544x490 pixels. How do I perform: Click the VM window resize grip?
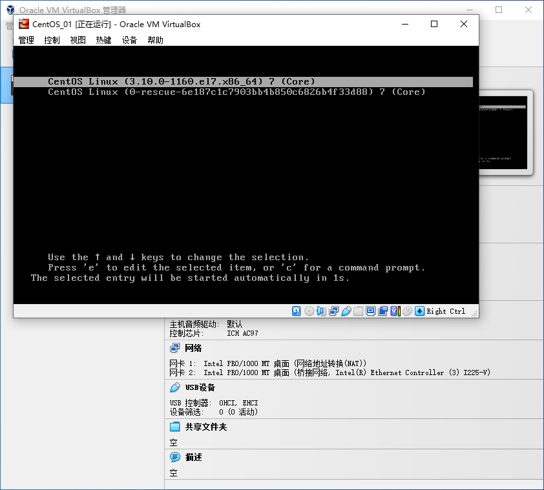[x=475, y=314]
